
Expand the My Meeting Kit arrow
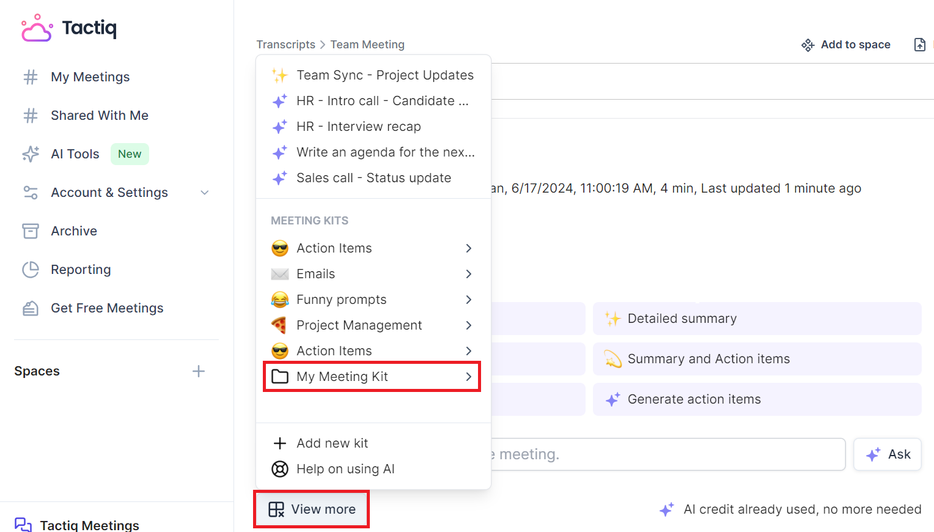(469, 377)
